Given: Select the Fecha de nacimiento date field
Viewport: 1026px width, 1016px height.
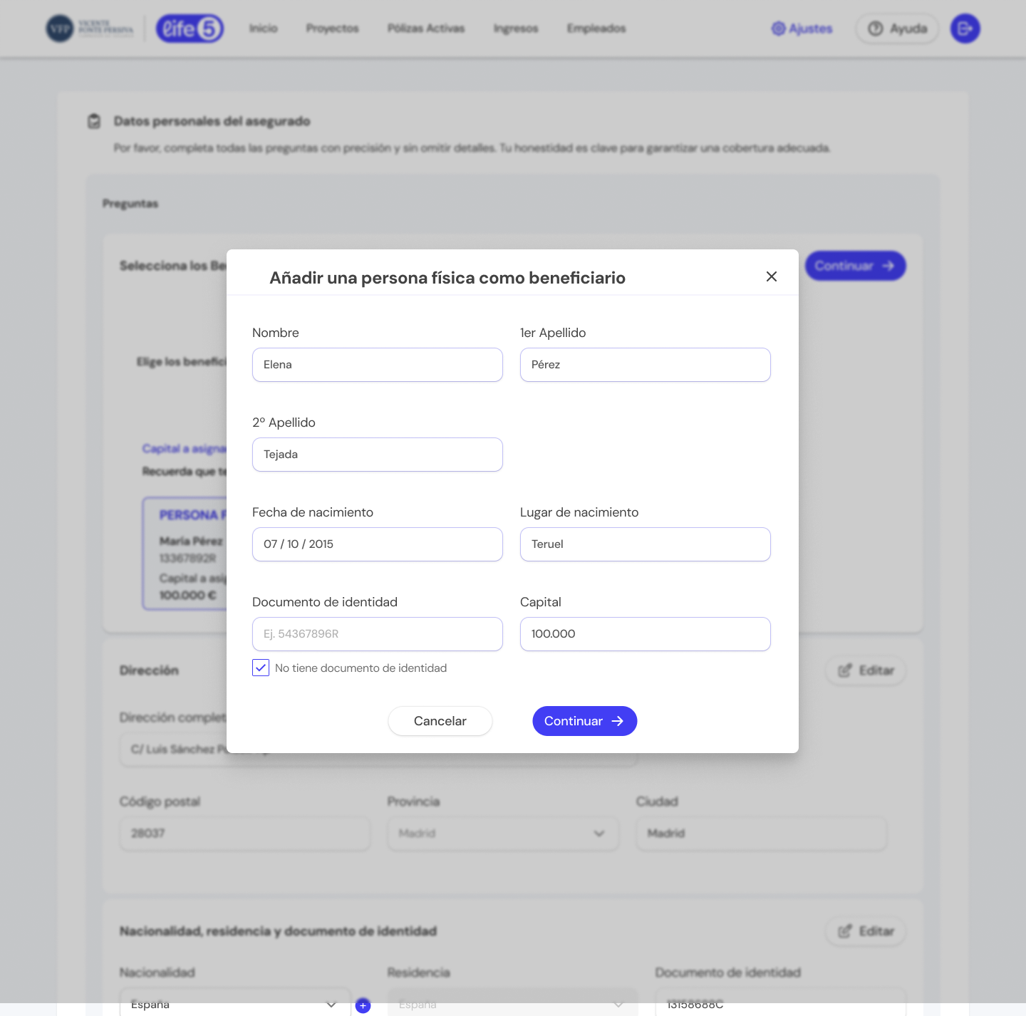Looking at the screenshot, I should (378, 544).
